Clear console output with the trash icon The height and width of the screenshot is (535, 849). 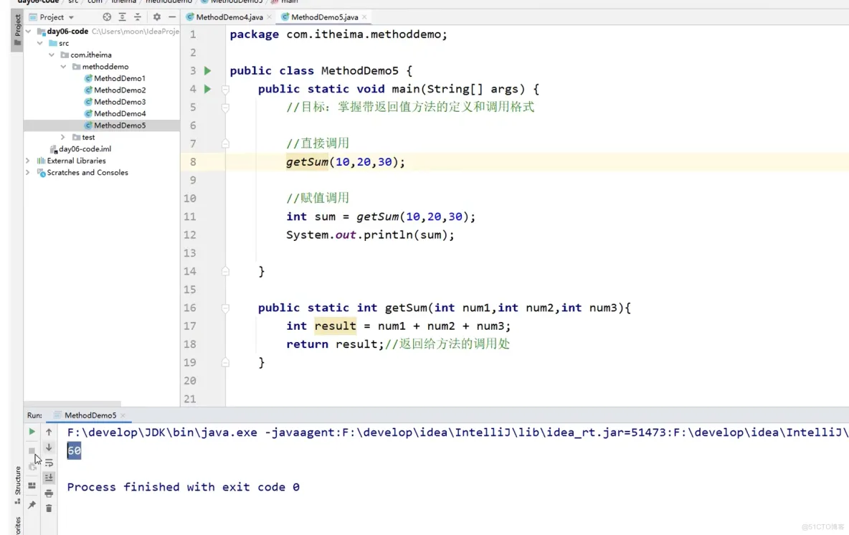[x=49, y=508]
